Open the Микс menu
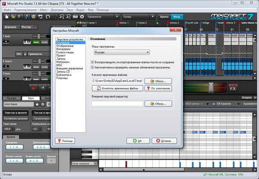The image size is (259, 179). (x=44, y=9)
